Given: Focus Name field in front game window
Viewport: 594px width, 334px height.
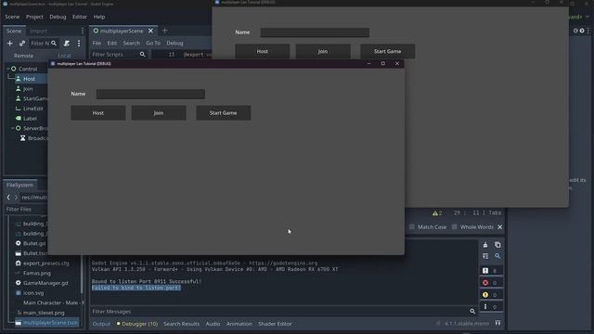Looking at the screenshot, I should click(x=150, y=94).
